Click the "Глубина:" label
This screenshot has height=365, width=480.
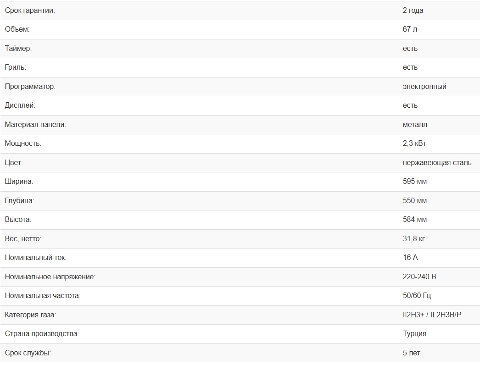(19, 201)
